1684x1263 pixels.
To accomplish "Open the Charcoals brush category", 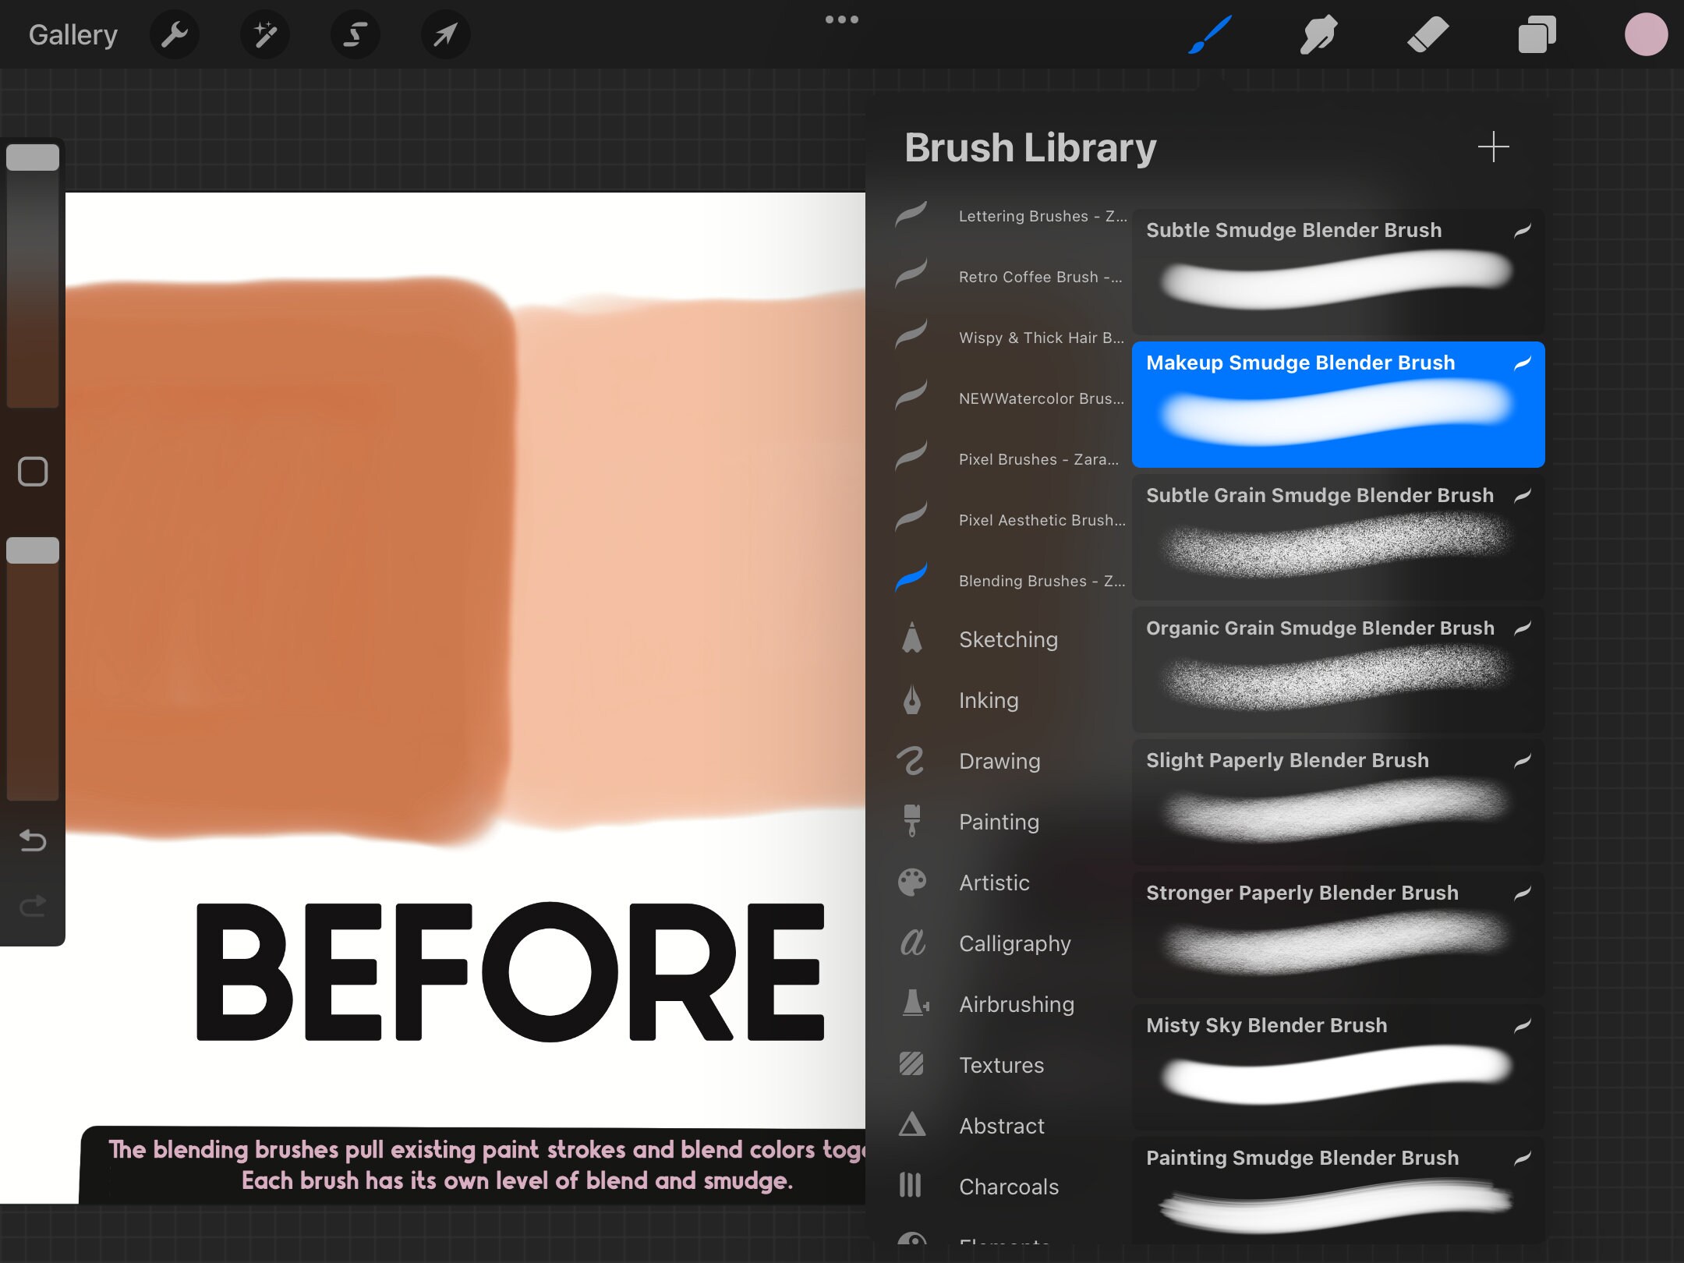I will 1008,1186.
